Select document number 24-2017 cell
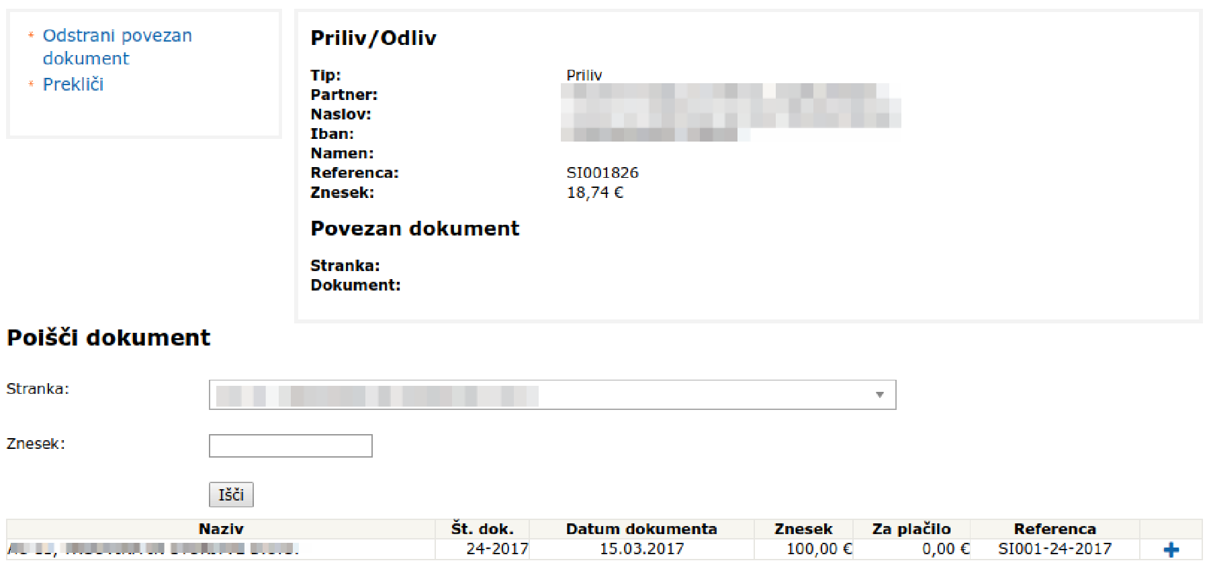The height and width of the screenshot is (571, 1209). 496,549
